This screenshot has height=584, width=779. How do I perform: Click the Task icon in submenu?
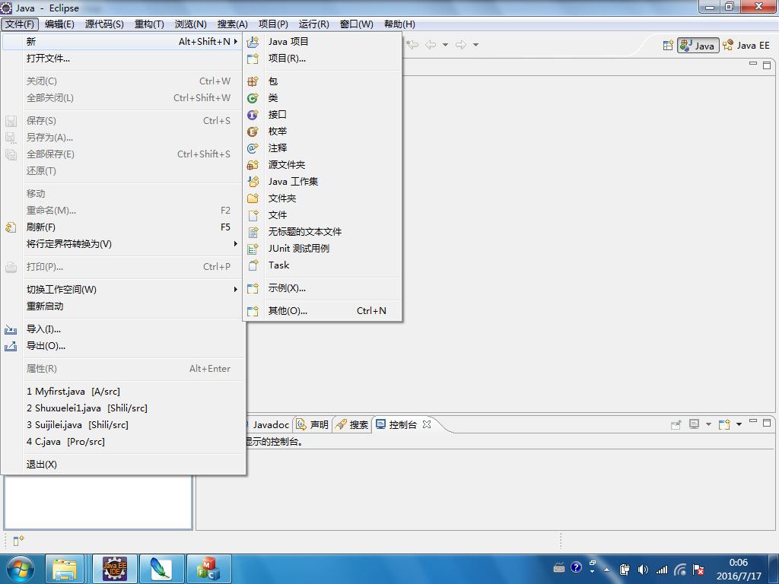[x=253, y=265]
